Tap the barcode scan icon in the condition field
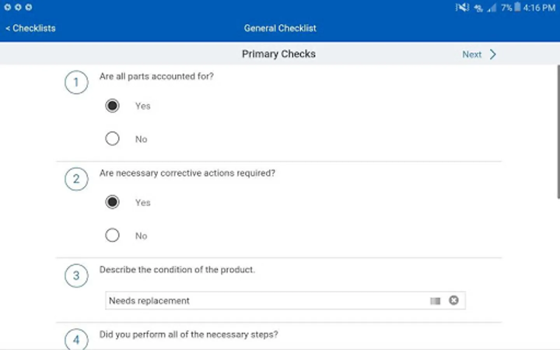This screenshot has height=350, width=560. pos(435,301)
